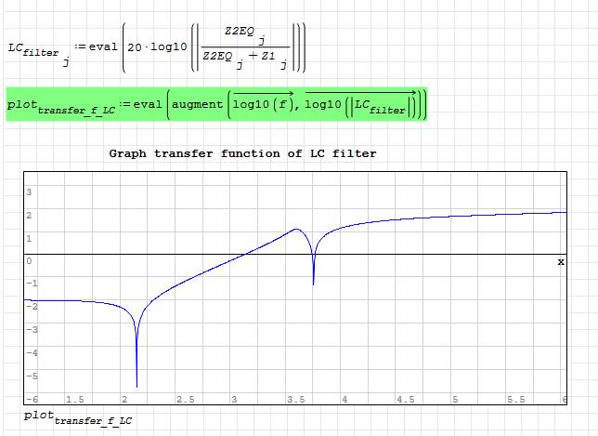Screen dimensions: 598x436
Task: Click the graph title 'Graph transfer function of LC filter'
Action: point(243,153)
